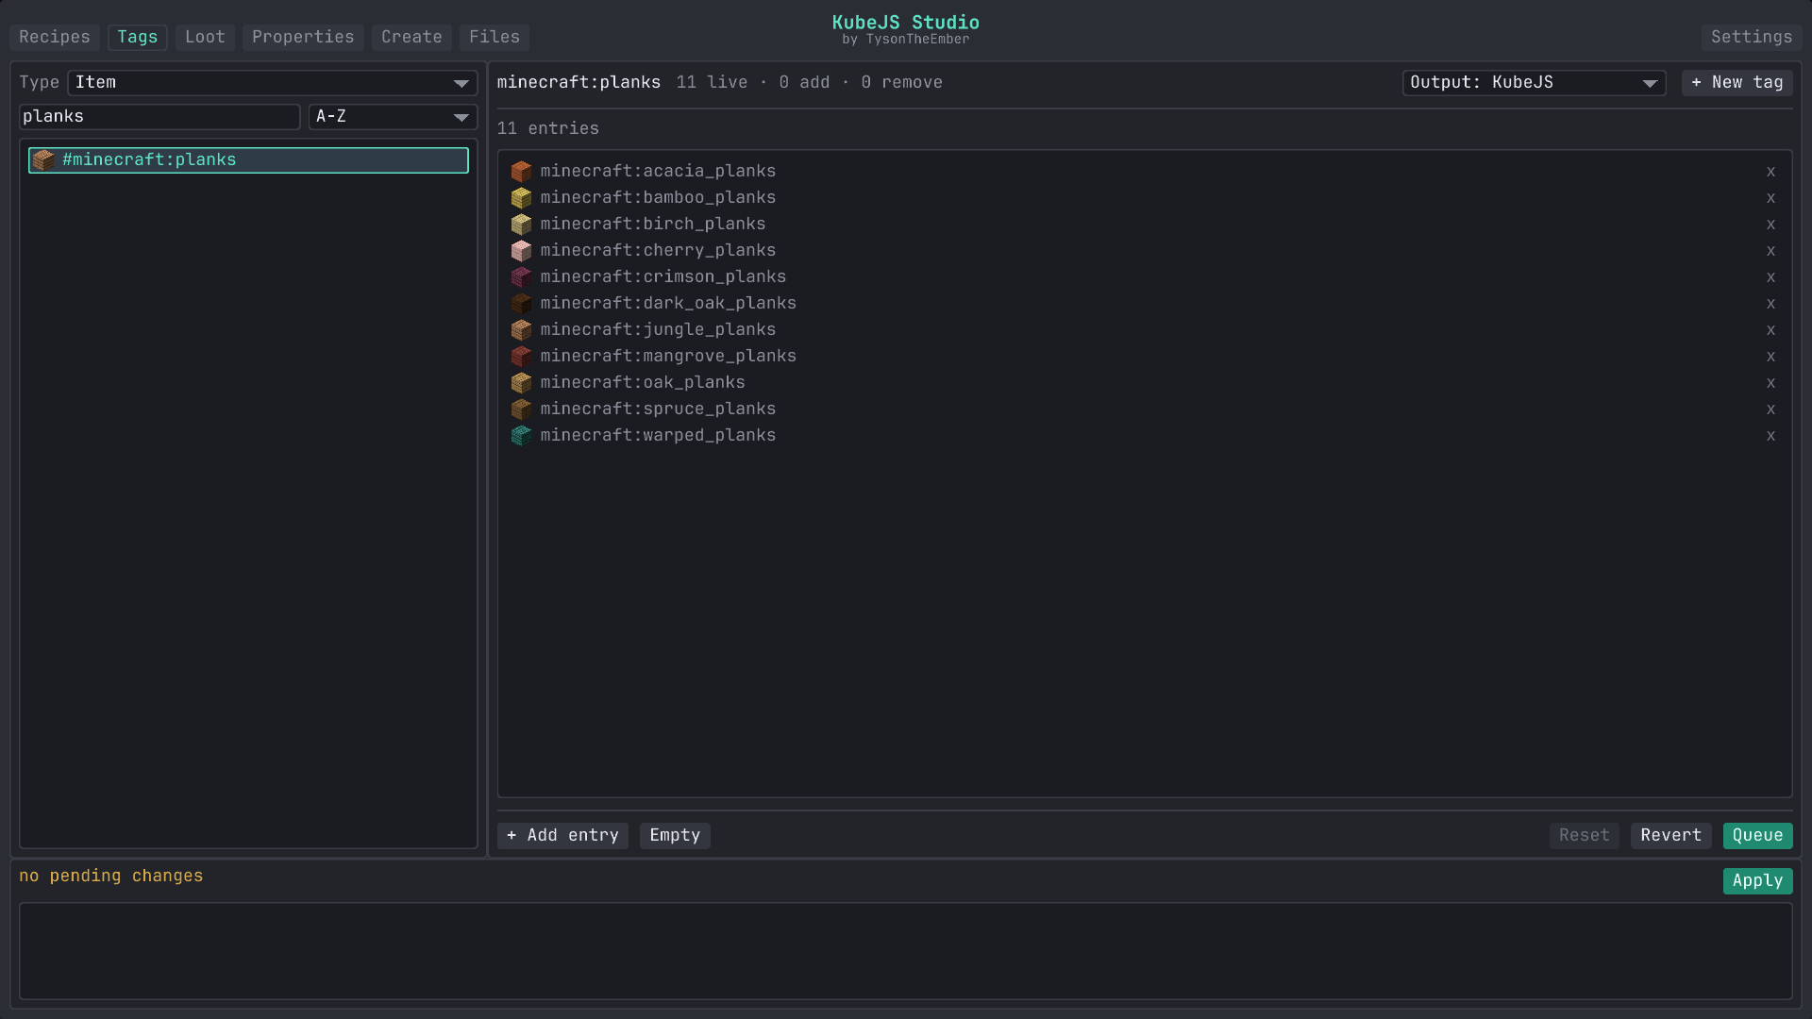Switch to the Create tab
This screenshot has height=1019, width=1812.
click(411, 37)
